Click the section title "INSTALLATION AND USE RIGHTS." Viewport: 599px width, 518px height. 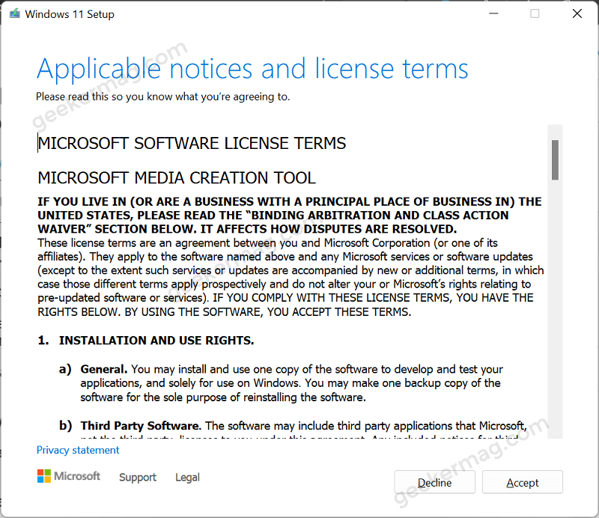[x=156, y=340]
